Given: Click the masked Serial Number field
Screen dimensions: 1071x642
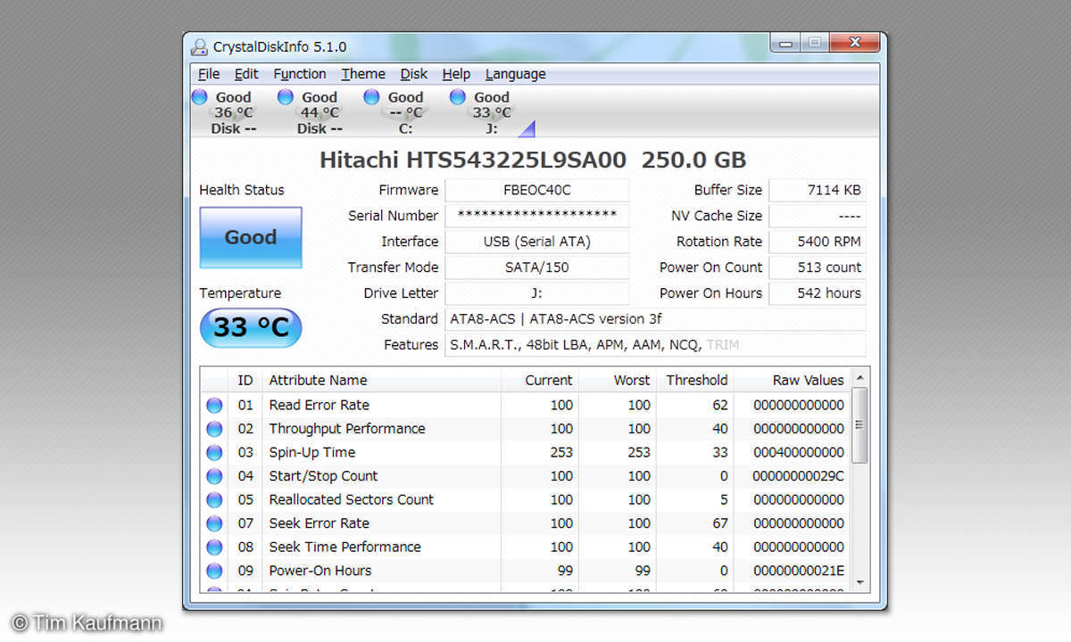Looking at the screenshot, I should 537,216.
